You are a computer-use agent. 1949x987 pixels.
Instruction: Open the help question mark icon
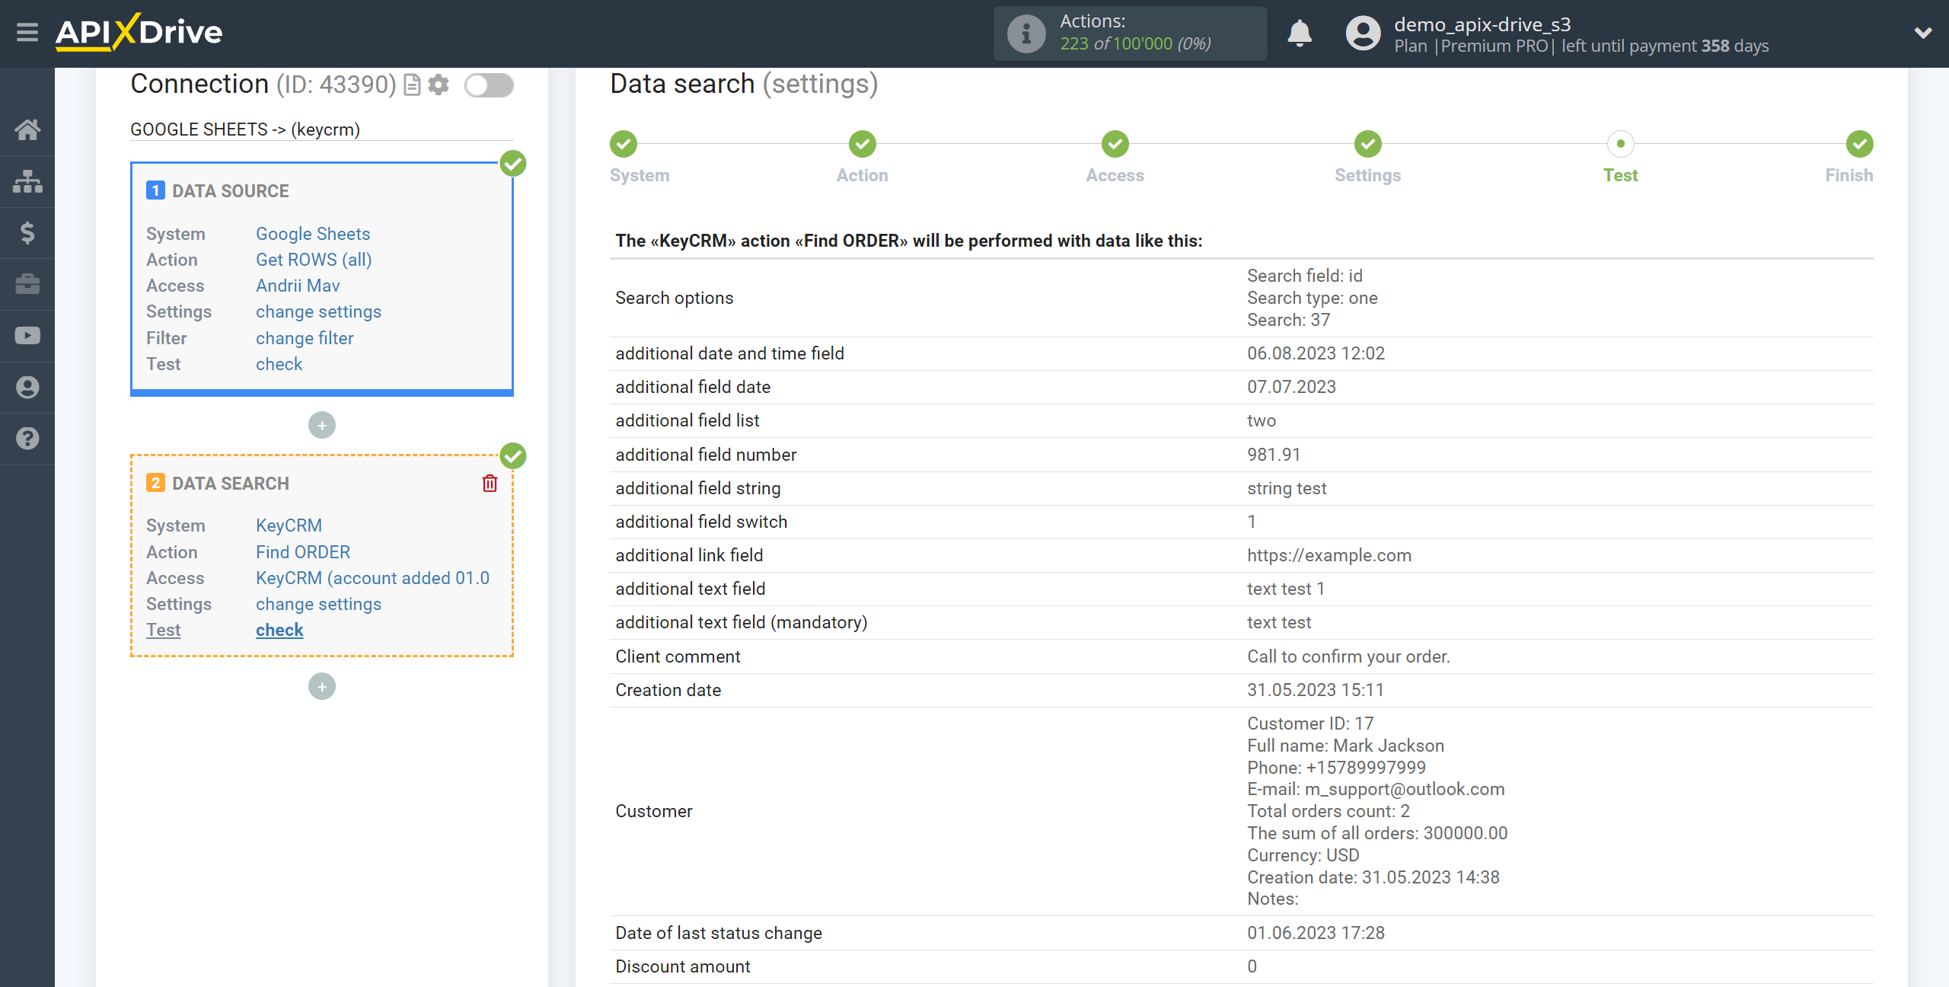[x=27, y=439]
